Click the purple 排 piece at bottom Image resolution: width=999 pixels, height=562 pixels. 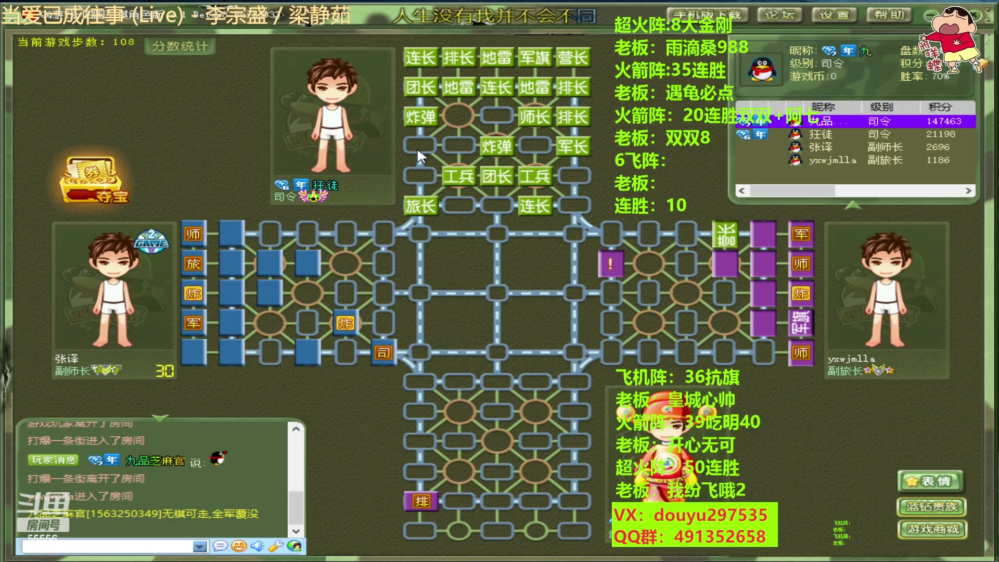point(421,501)
